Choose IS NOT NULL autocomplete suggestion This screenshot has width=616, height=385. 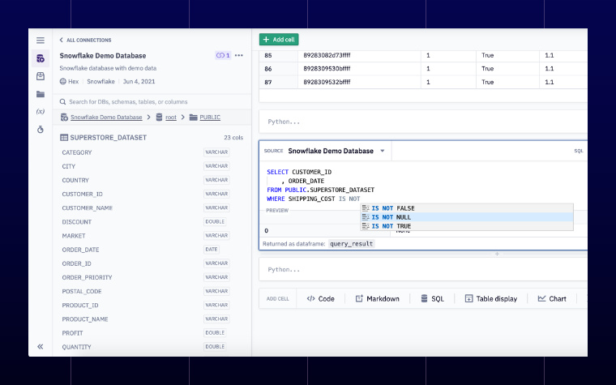point(467,217)
